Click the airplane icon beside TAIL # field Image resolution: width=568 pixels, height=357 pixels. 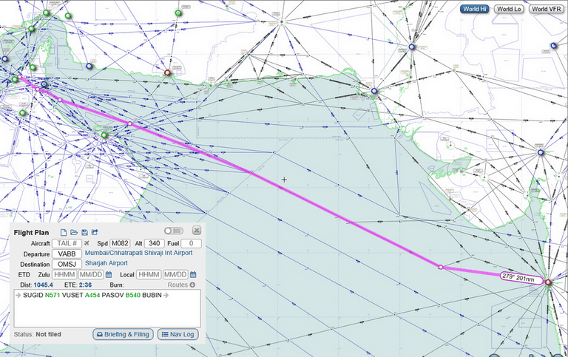(x=87, y=243)
